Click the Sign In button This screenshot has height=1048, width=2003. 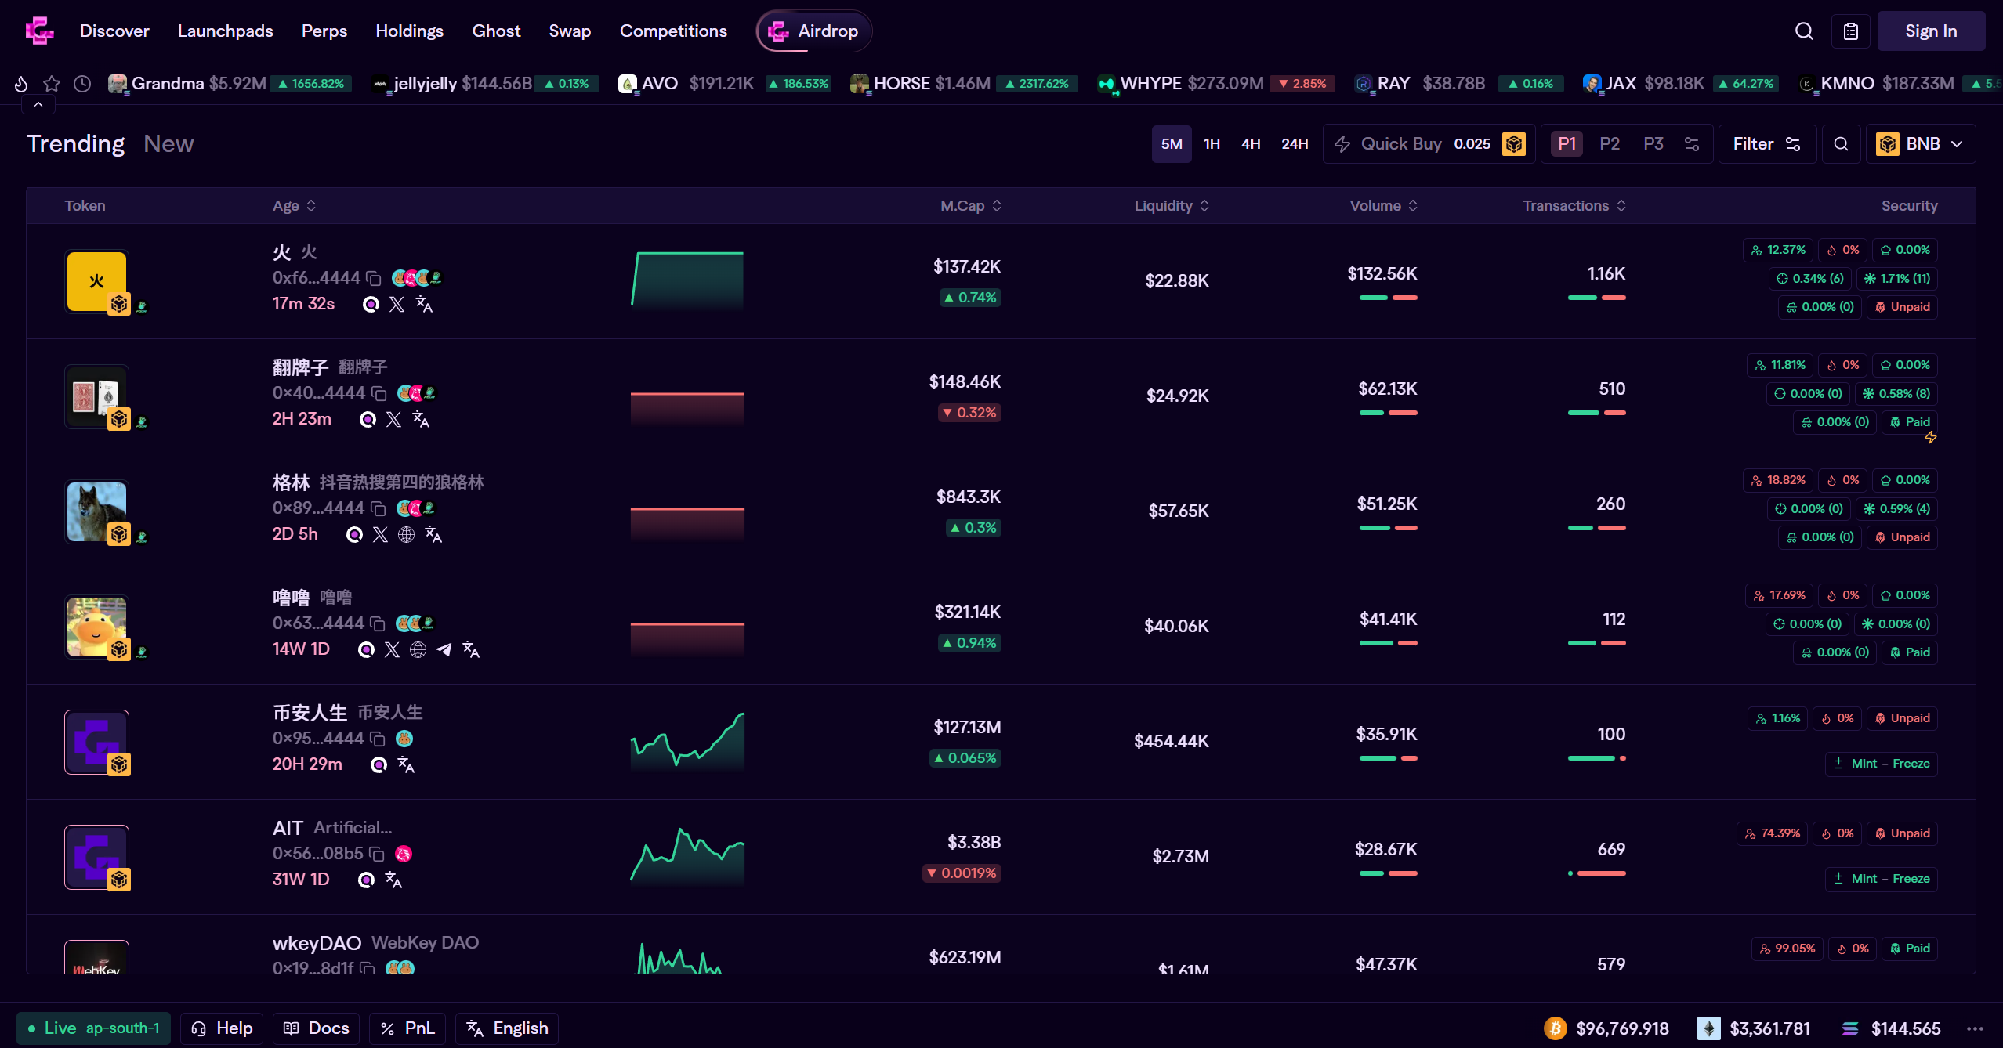[1930, 31]
